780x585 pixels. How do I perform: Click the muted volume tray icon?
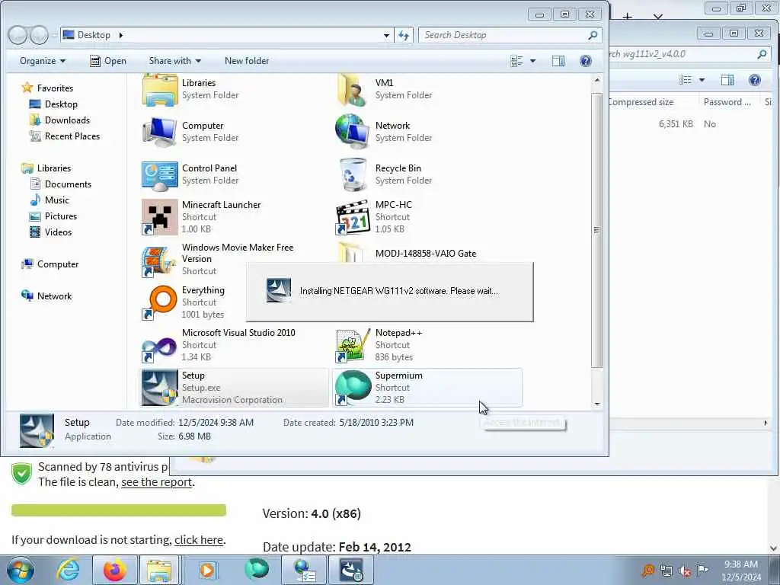click(685, 571)
